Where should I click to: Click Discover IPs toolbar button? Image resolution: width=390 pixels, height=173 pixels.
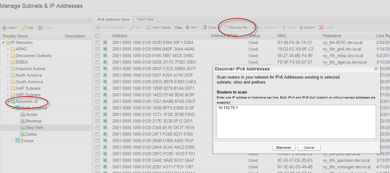pyautogui.click(x=235, y=27)
